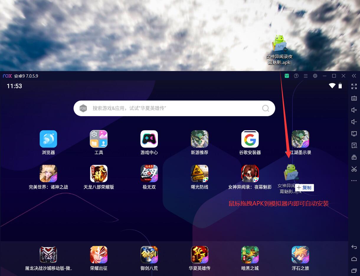Go back with the Android back button

click(354, 247)
